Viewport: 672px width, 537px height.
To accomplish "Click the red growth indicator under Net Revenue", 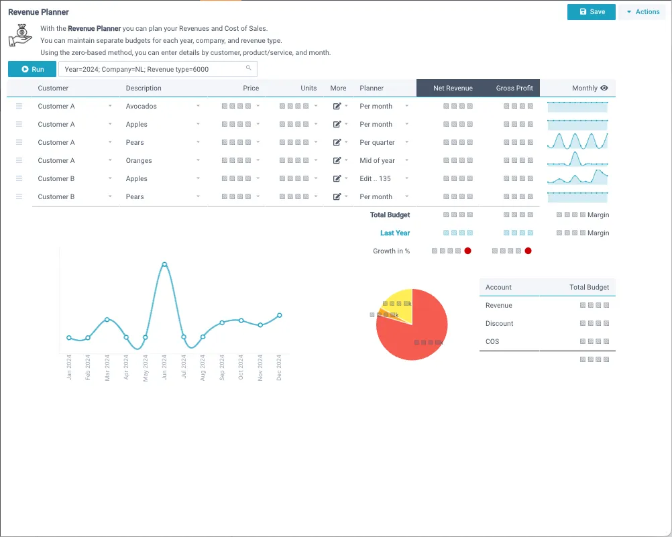I will pyautogui.click(x=467, y=251).
